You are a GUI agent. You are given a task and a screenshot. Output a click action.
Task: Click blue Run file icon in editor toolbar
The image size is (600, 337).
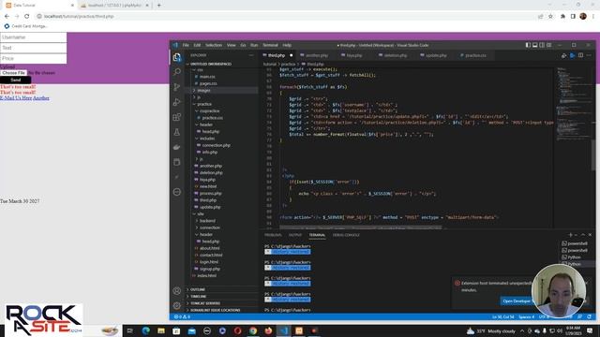573,55
